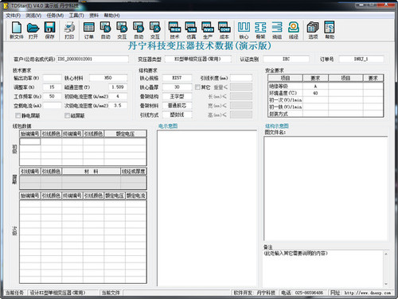This screenshot has width=398, height=299.
Task: Open the 线径 wire diameter icon
Action: (294, 30)
